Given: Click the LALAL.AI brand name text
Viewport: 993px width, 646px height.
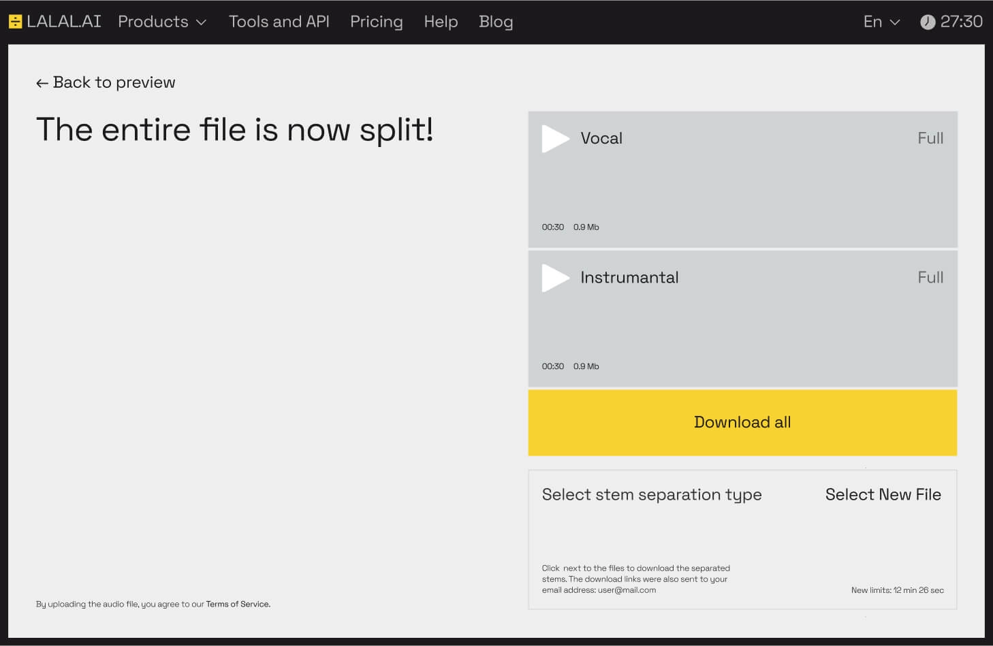Looking at the screenshot, I should 64,22.
